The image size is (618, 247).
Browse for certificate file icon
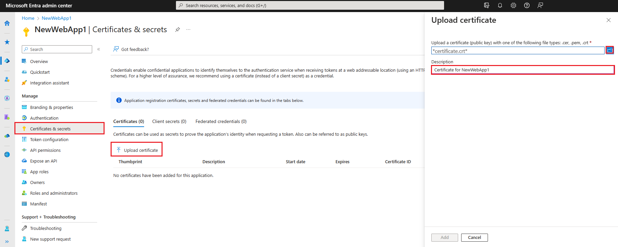(x=610, y=50)
